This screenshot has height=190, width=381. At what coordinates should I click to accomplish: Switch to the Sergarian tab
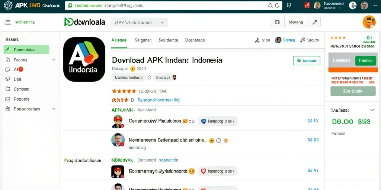[x=143, y=40]
